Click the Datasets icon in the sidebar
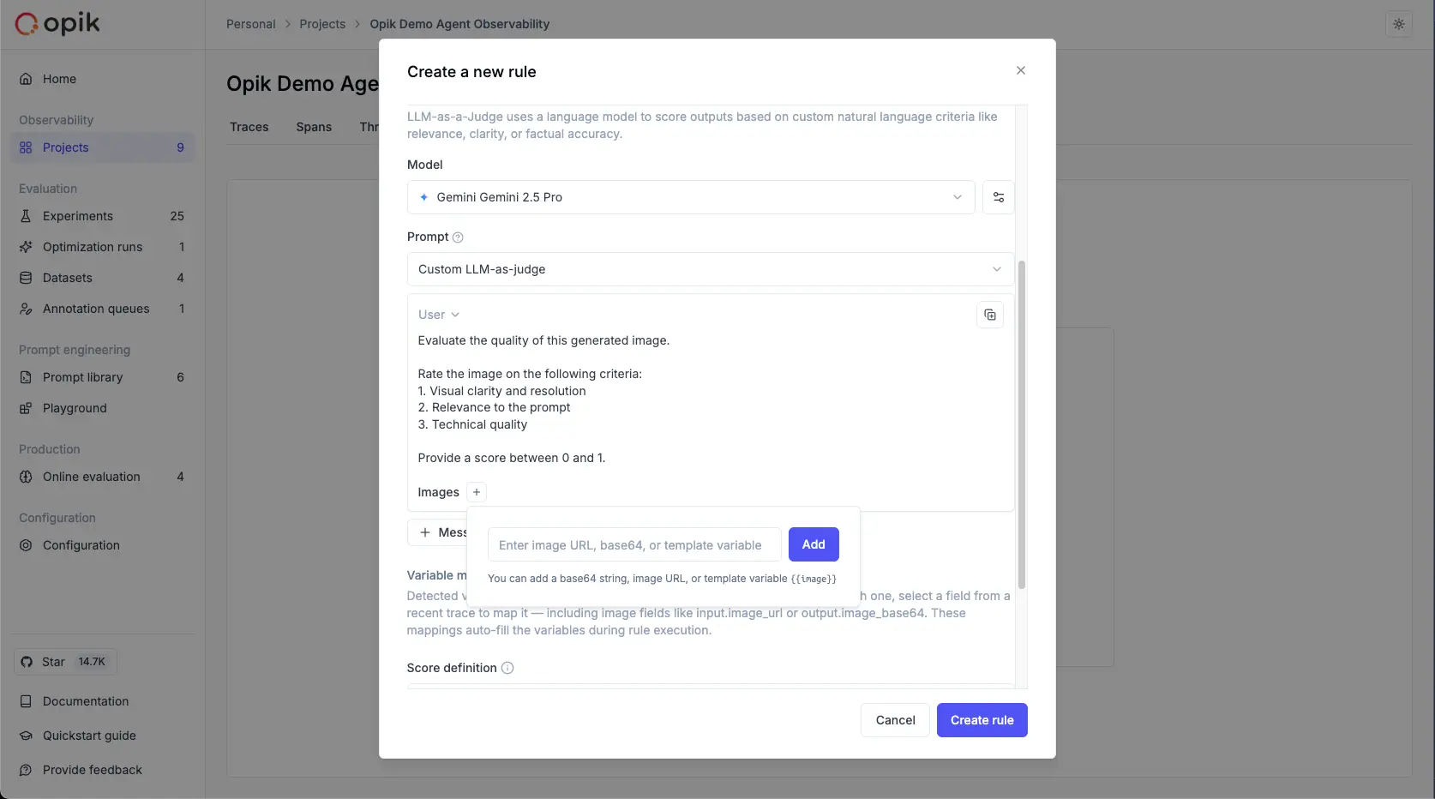The image size is (1435, 799). tap(26, 278)
